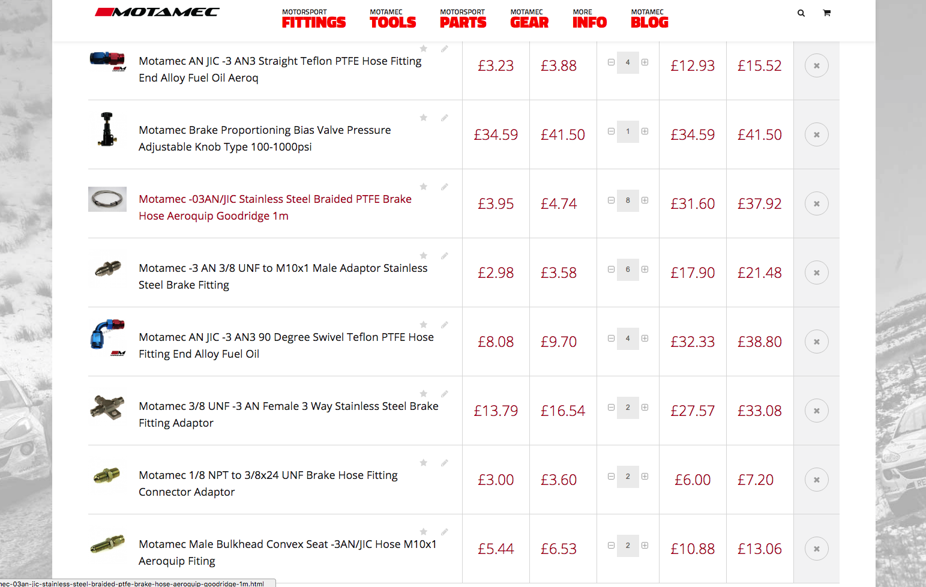
Task: Decrease quantity of Straight Teflon PTFE Hose Fitting
Action: click(611, 62)
